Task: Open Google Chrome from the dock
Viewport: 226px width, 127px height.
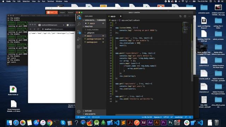Action: coord(49,123)
